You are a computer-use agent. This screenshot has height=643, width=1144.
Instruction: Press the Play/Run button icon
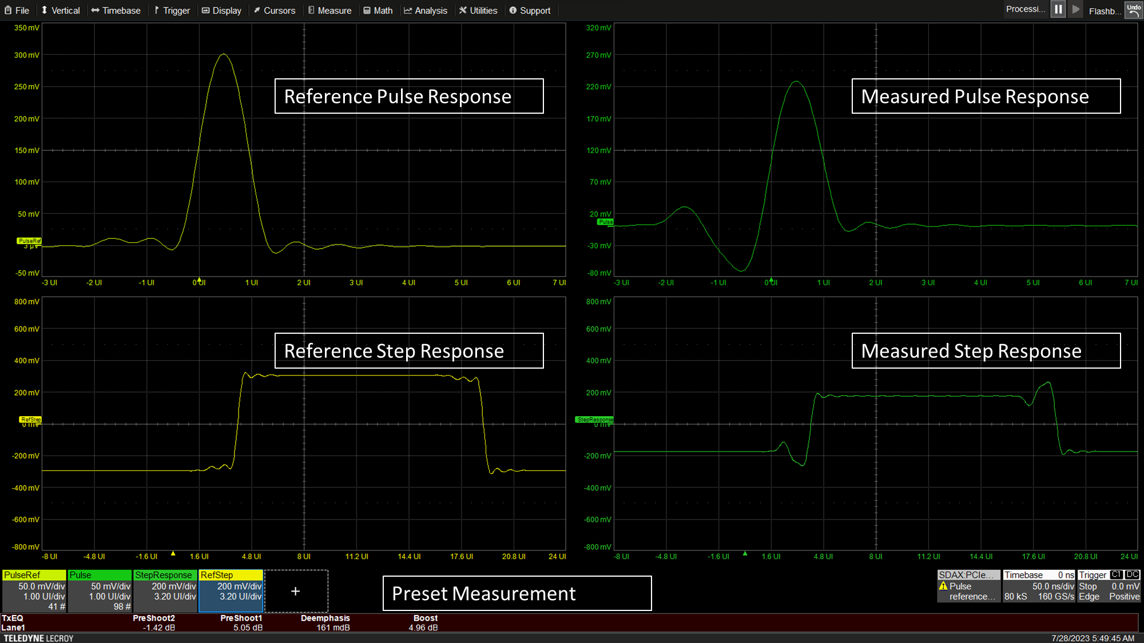click(x=1075, y=10)
